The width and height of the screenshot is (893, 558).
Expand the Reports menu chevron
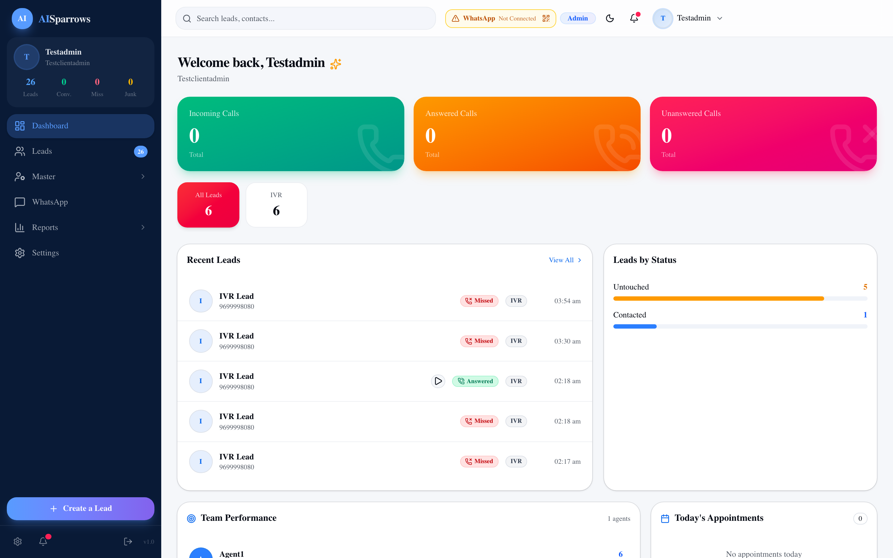143,227
